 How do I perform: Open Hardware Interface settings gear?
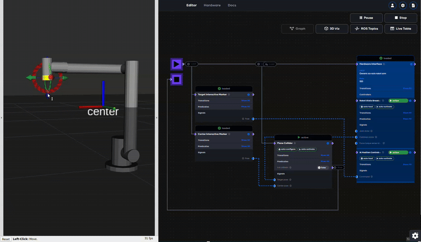(411, 64)
